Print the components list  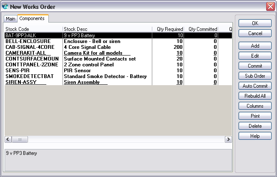(255, 116)
